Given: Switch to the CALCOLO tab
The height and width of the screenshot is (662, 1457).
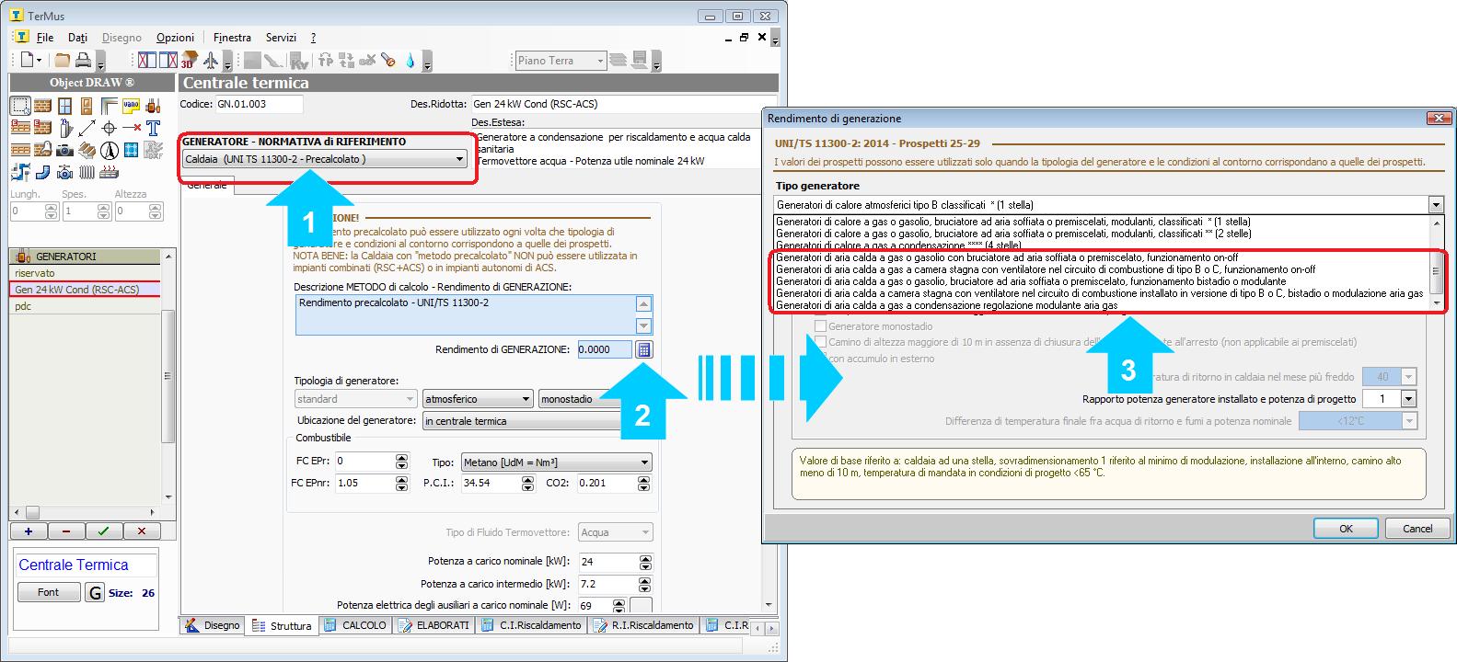Looking at the screenshot, I should (x=356, y=625).
